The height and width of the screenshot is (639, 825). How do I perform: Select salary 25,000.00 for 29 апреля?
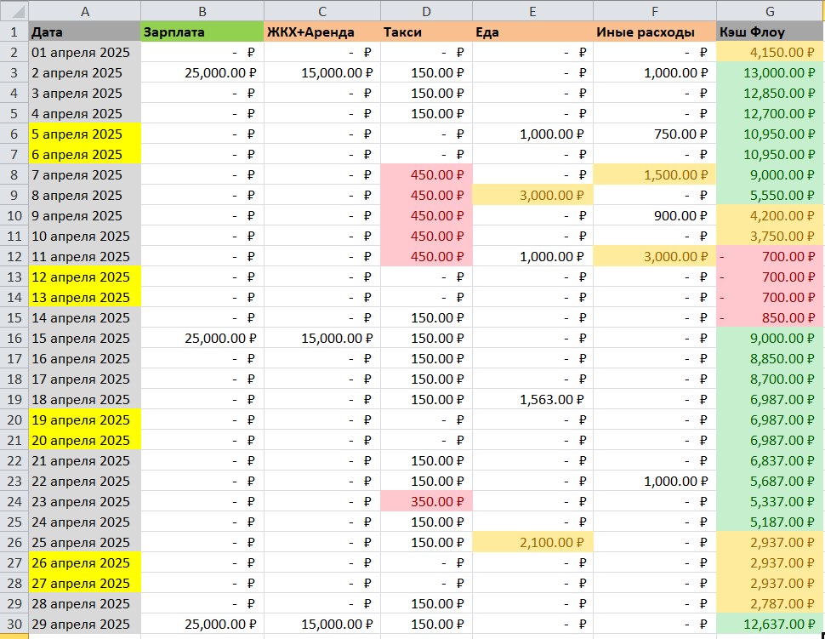[x=202, y=624]
